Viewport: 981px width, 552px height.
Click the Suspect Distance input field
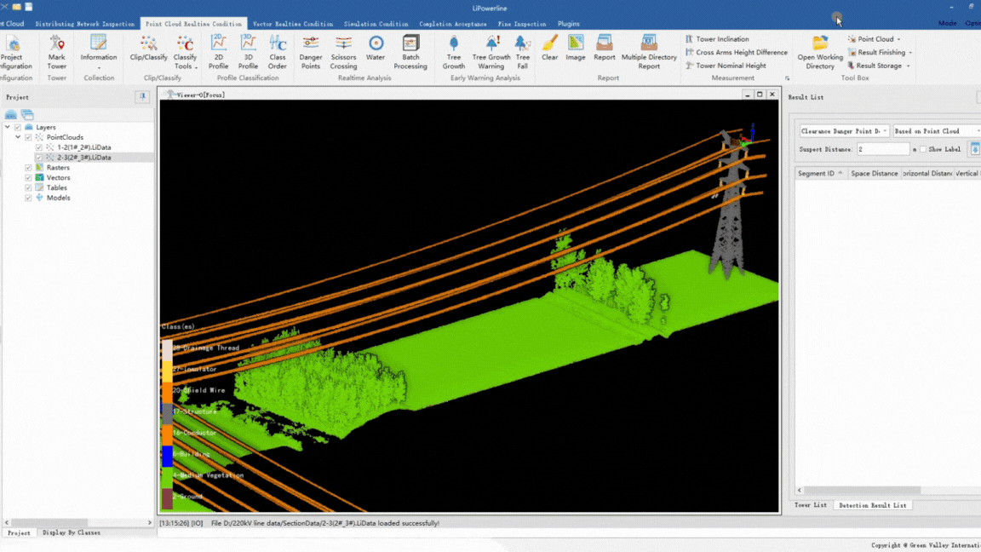point(883,149)
